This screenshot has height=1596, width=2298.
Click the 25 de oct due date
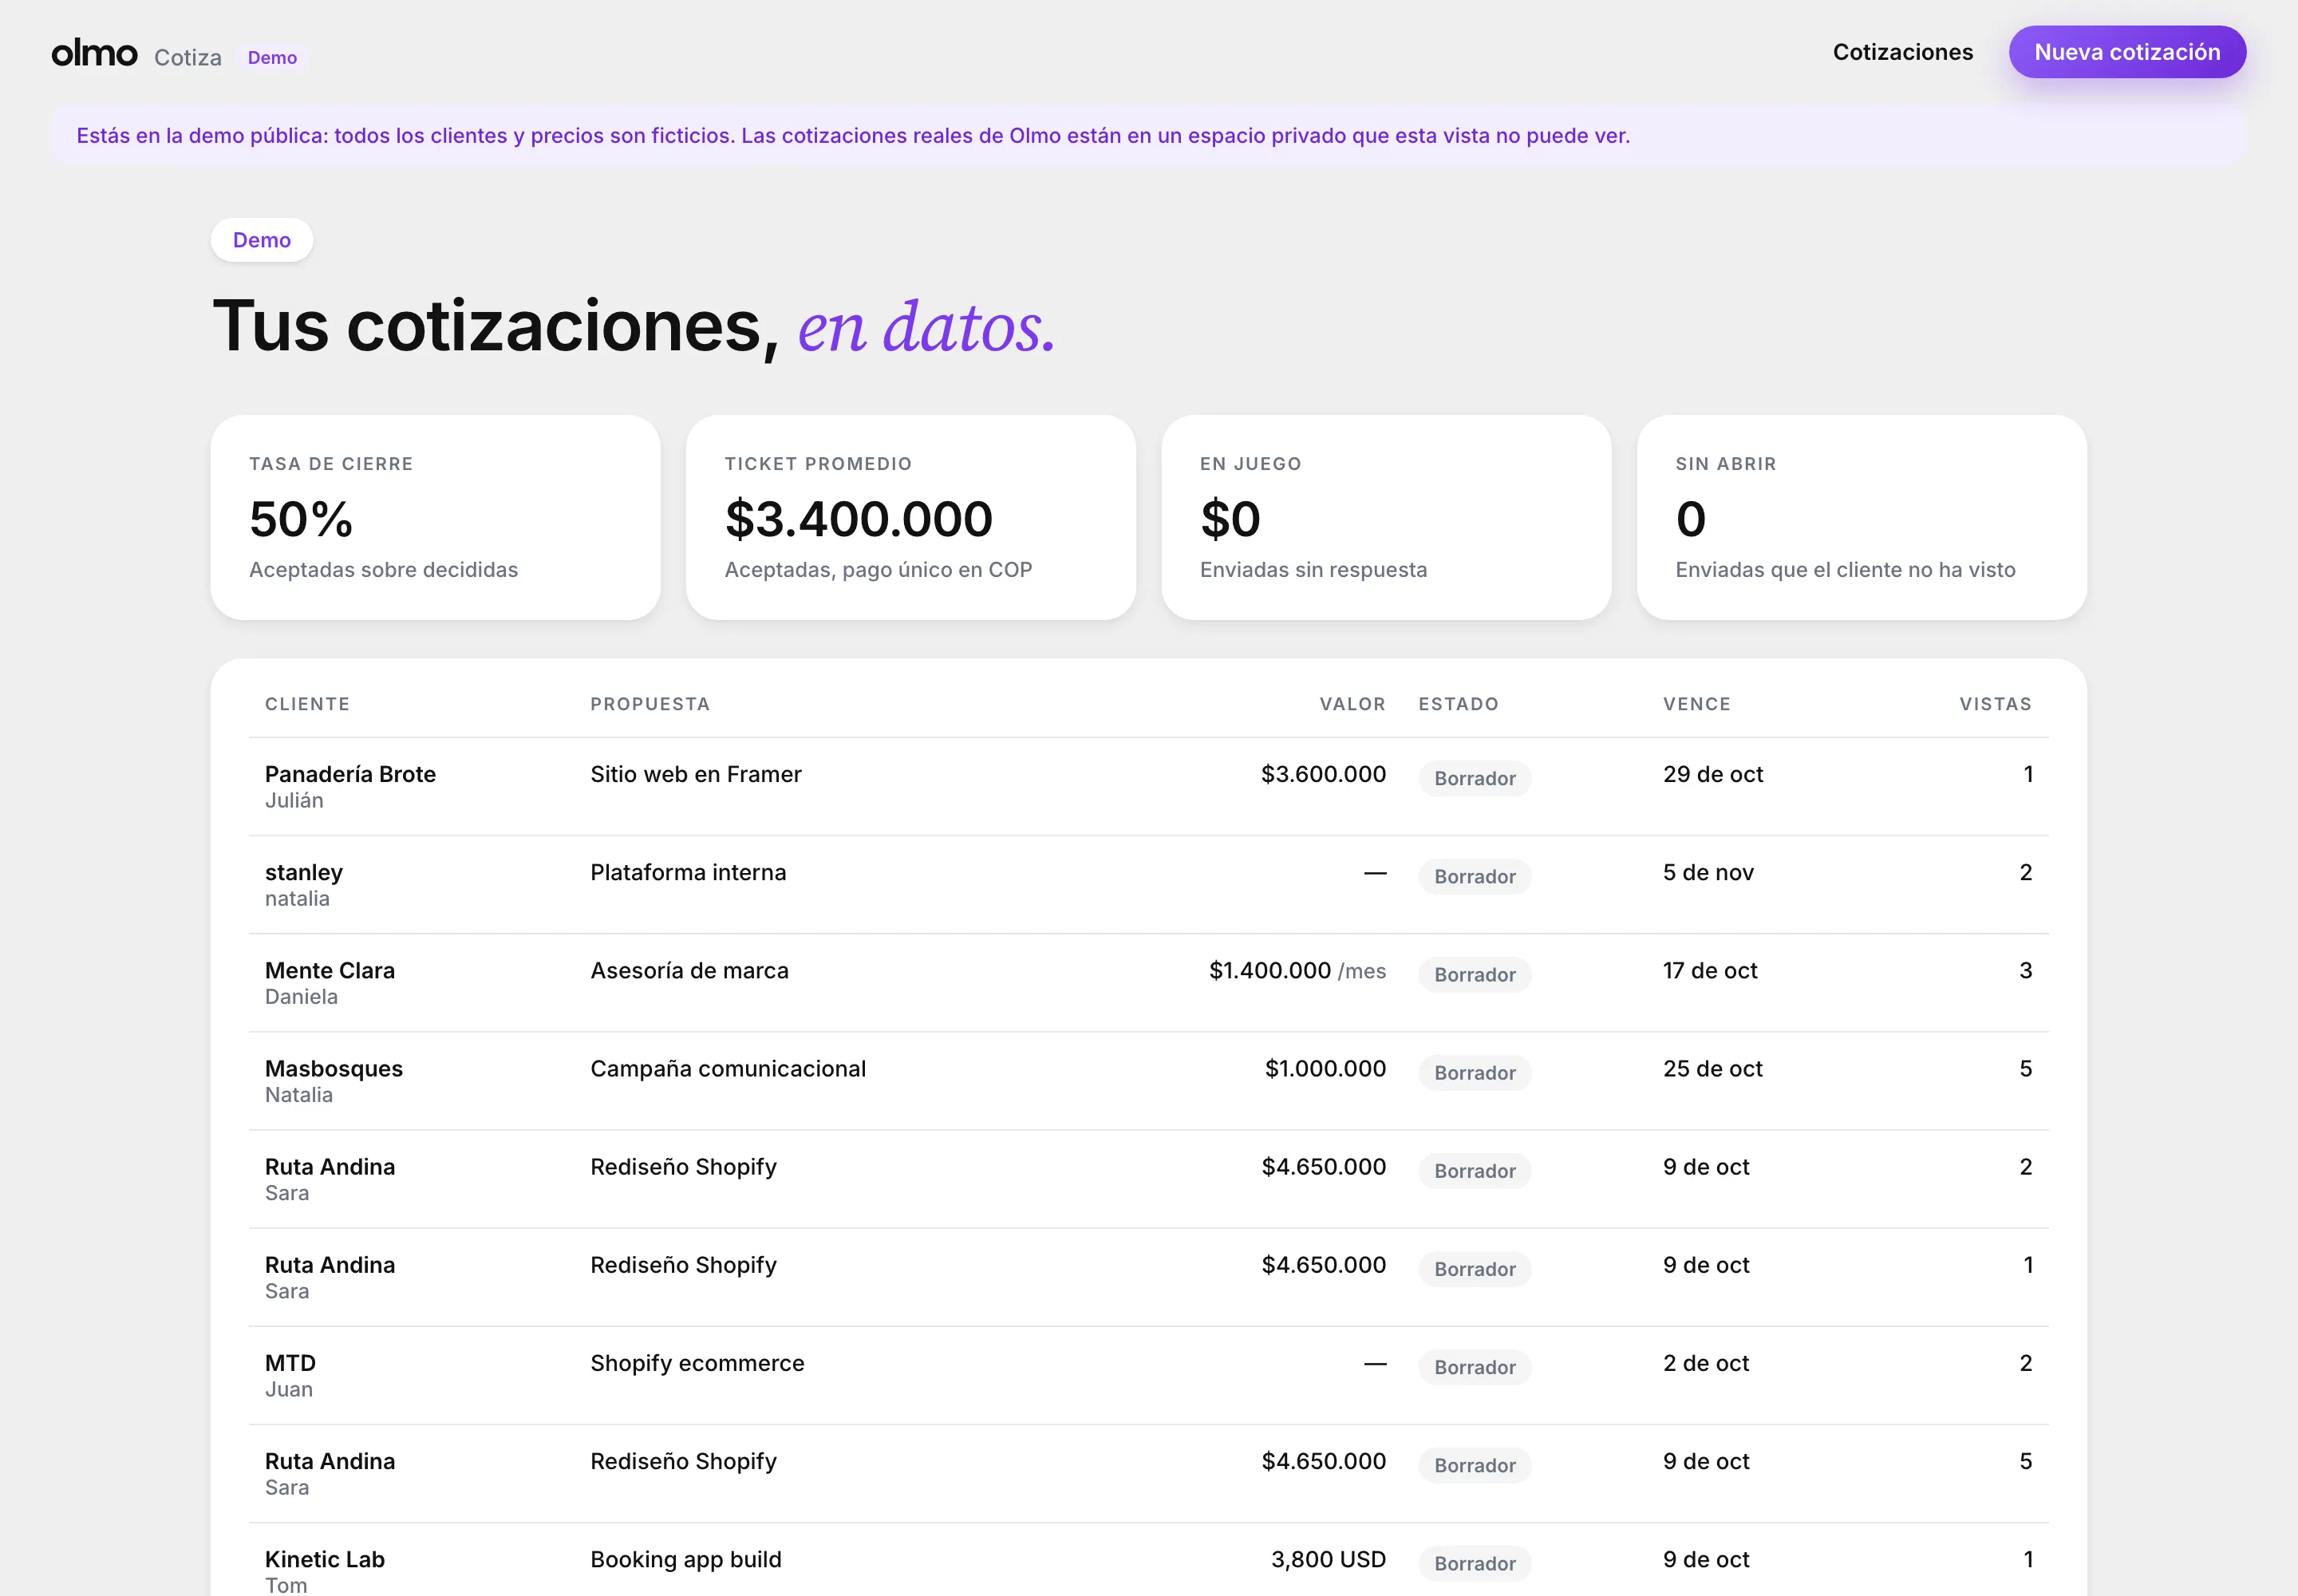coord(1712,1068)
